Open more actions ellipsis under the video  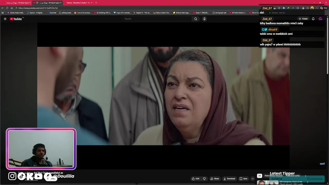click(253, 179)
